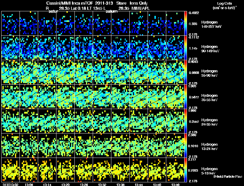Click the 13:50 time label
The height and width of the screenshot is (186, 244).
(157, 184)
